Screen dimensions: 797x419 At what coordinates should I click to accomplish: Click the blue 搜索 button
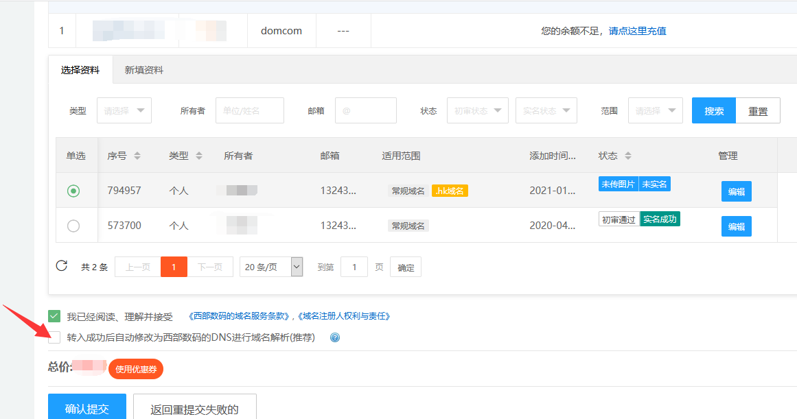click(x=714, y=110)
